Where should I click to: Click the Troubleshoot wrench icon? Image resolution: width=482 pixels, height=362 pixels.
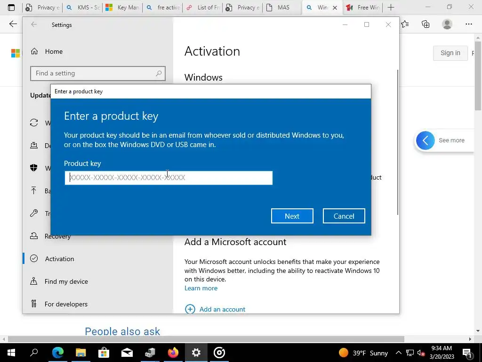(x=34, y=213)
